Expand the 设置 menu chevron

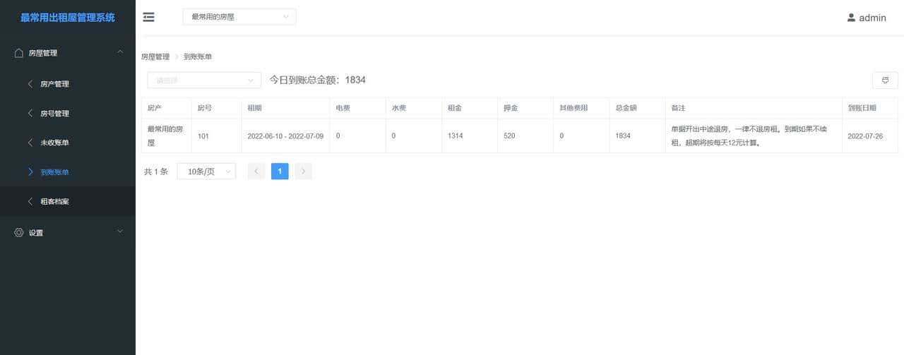pos(120,231)
